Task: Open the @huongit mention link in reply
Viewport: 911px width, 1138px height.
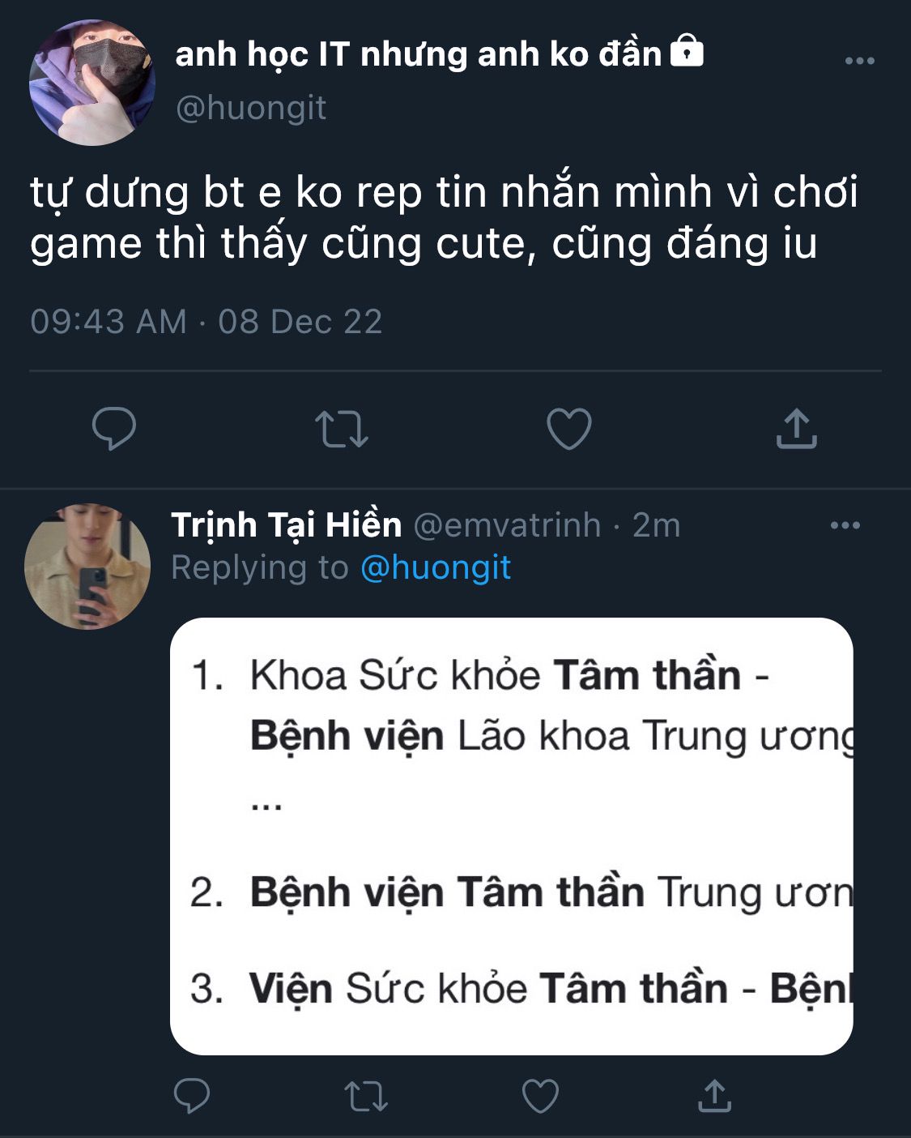Action: click(435, 568)
